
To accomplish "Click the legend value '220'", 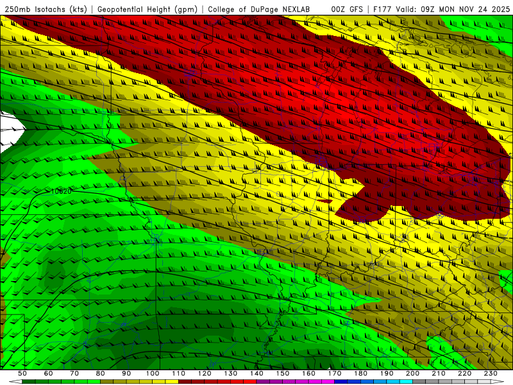I will point(464,373).
